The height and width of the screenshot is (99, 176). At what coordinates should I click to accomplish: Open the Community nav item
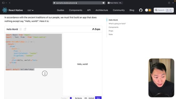(119, 10)
